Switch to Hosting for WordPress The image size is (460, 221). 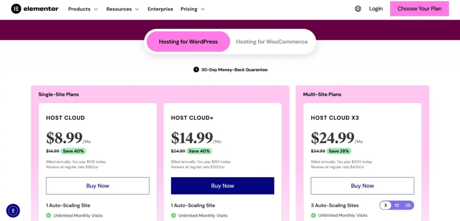click(x=188, y=42)
